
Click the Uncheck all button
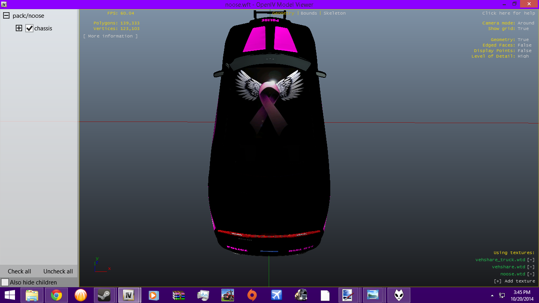click(x=58, y=271)
